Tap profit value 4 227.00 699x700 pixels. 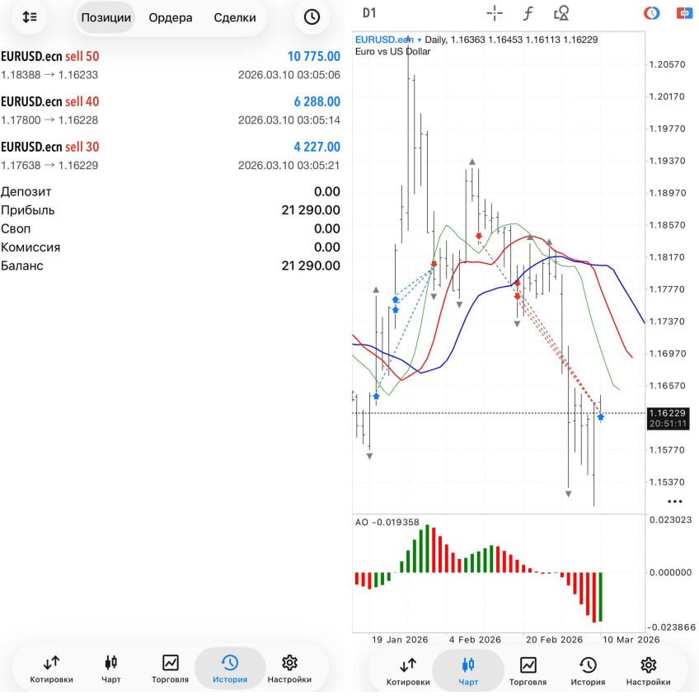coord(317,147)
